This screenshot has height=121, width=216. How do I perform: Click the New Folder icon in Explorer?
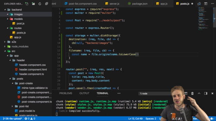(33, 4)
